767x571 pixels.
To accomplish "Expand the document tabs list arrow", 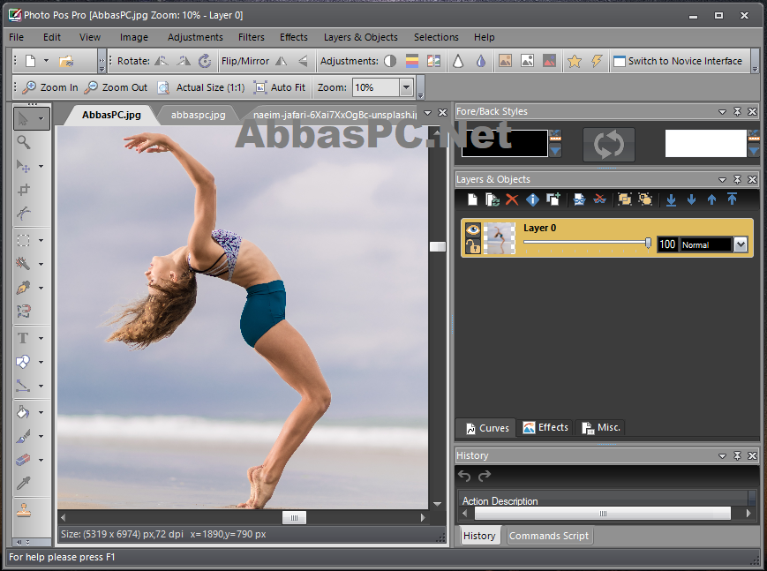I will [427, 113].
